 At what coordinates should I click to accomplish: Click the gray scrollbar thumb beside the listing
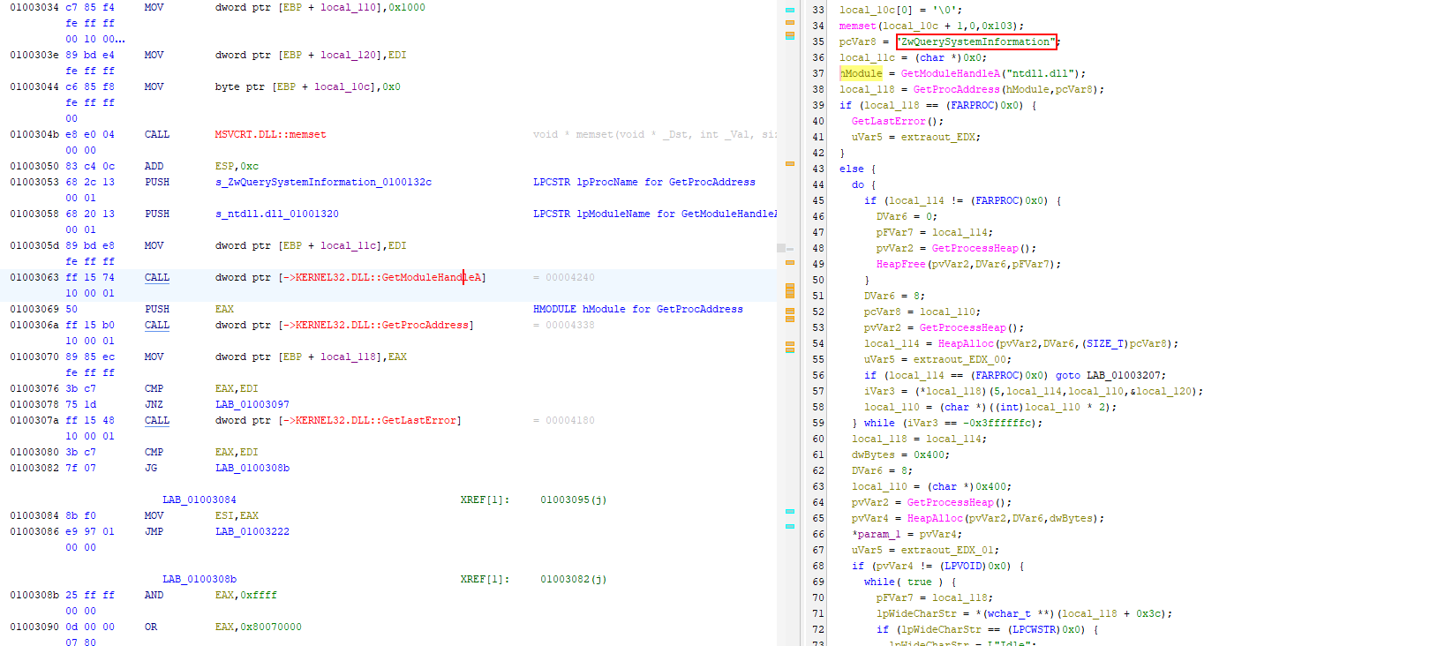pyautogui.click(x=781, y=248)
